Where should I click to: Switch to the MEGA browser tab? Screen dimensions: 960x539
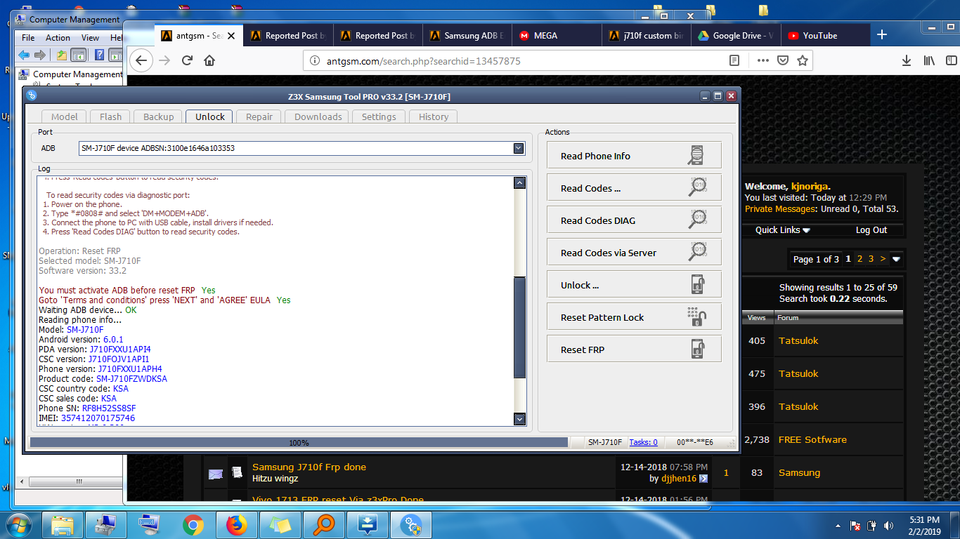click(558, 36)
